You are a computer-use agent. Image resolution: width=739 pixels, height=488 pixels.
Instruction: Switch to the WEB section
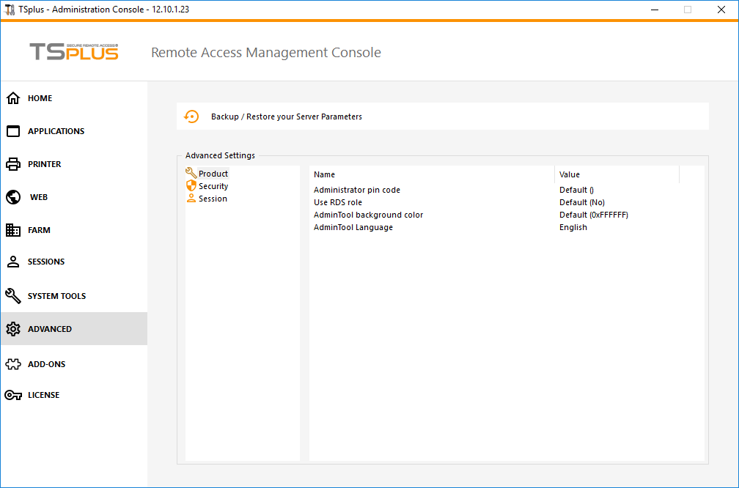point(39,197)
